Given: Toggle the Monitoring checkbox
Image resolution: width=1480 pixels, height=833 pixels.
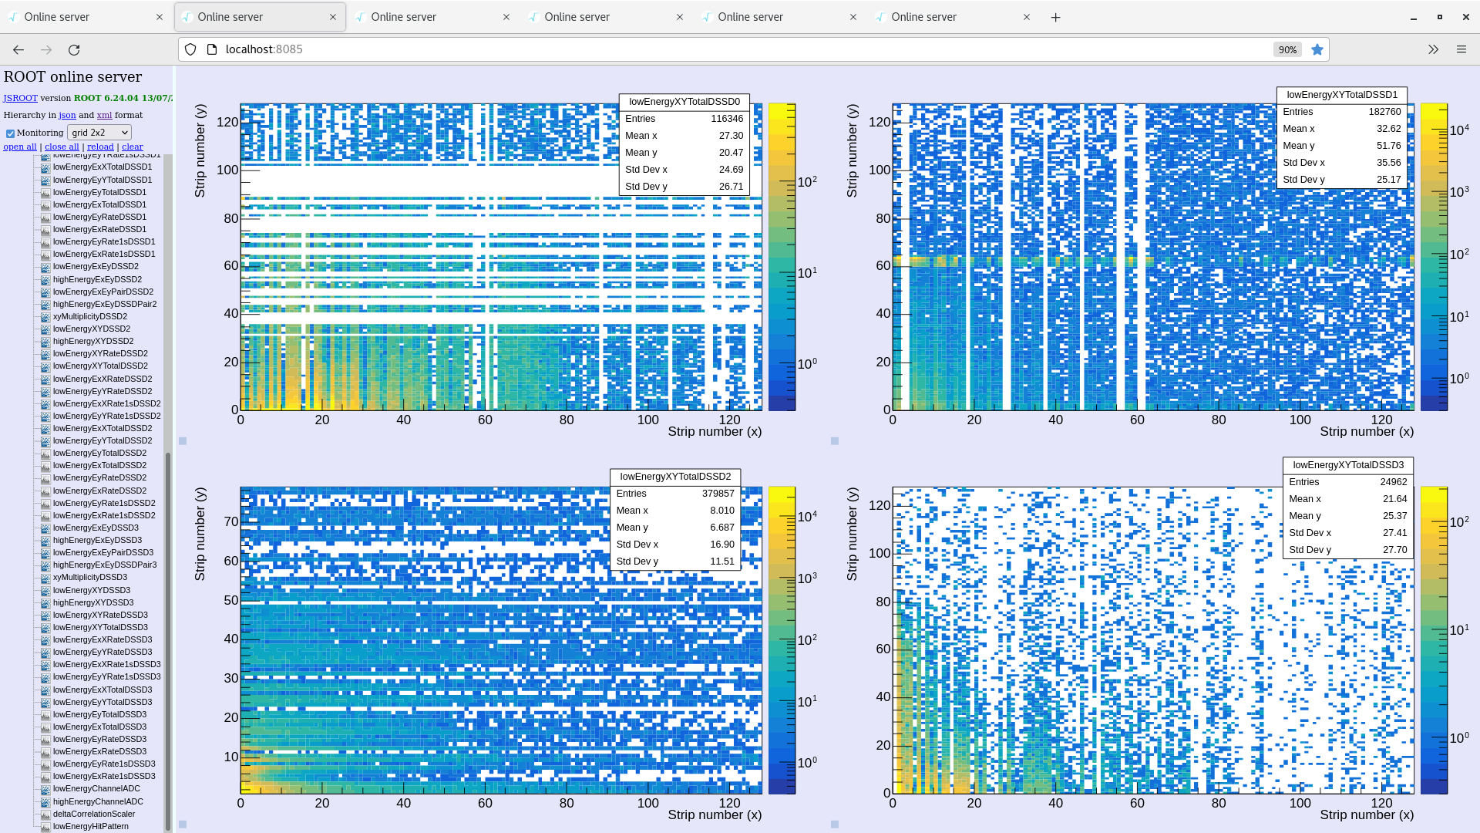Looking at the screenshot, I should 10,133.
